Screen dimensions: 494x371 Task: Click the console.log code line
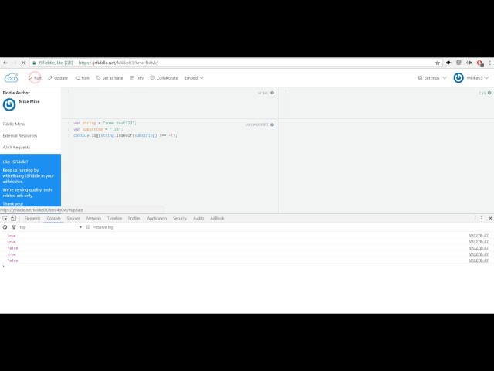[x=125, y=135]
